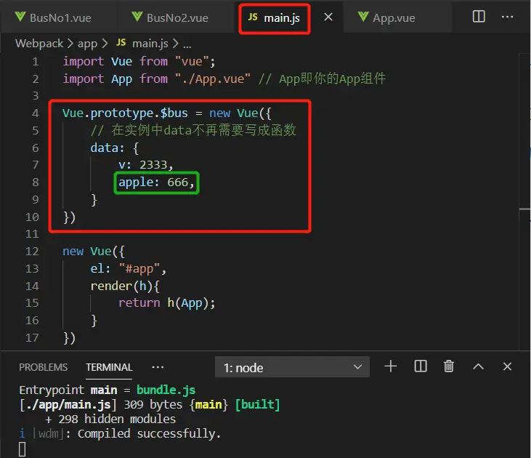Select the app folder breadcrumb
This screenshot has height=458, width=531.
pyautogui.click(x=87, y=44)
